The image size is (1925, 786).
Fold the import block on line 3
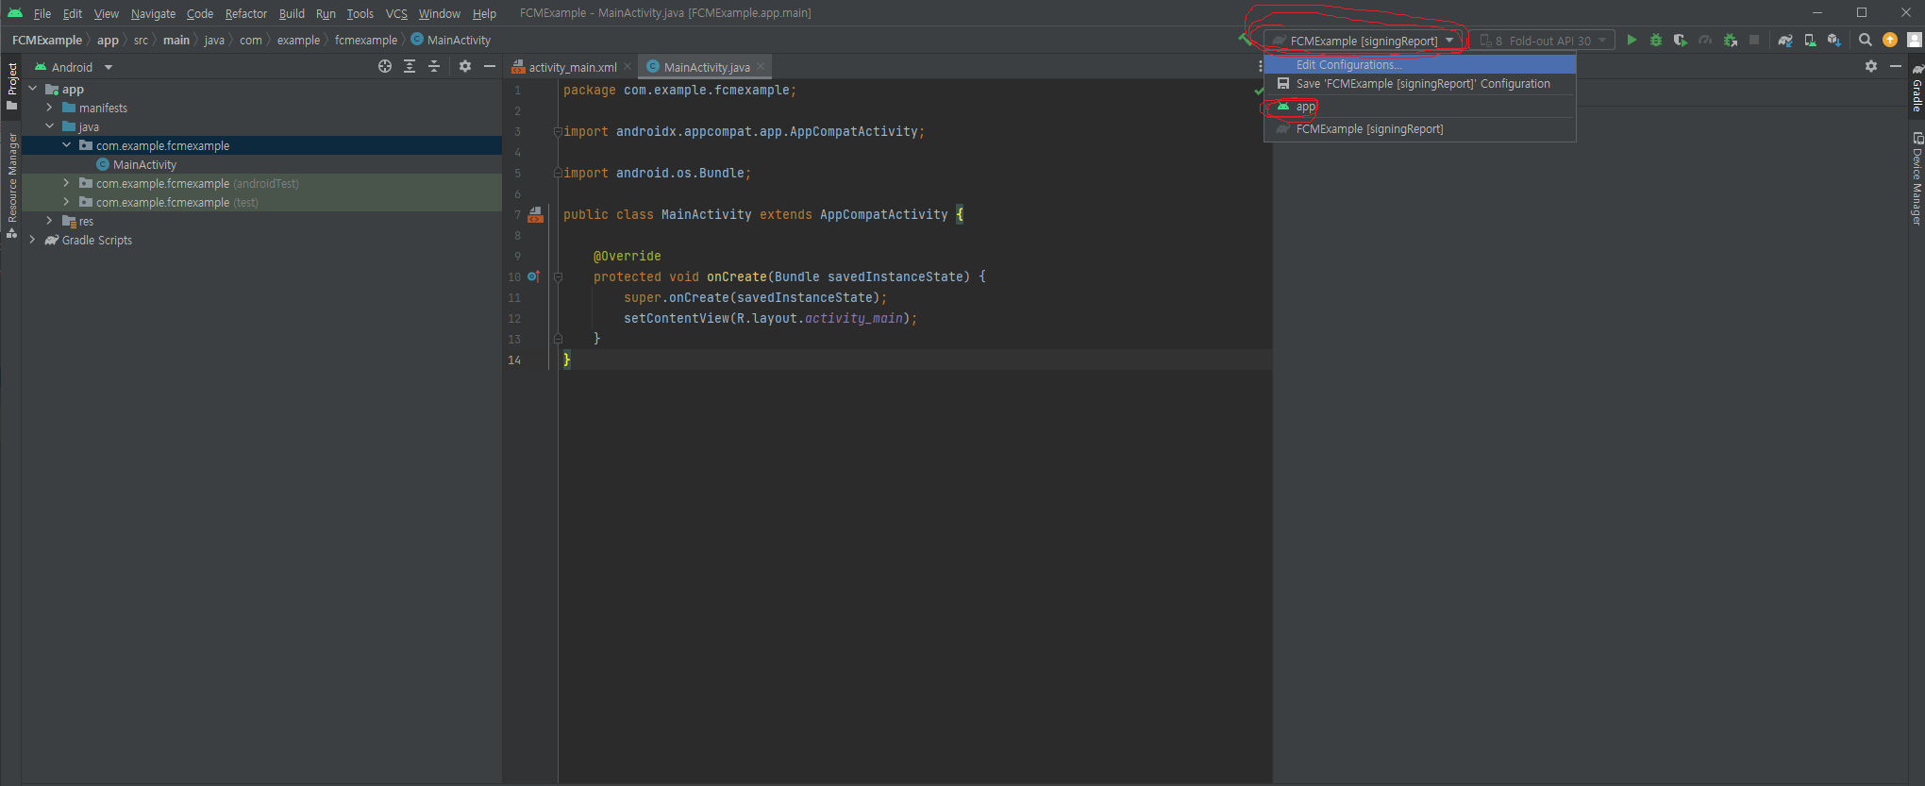tap(558, 131)
